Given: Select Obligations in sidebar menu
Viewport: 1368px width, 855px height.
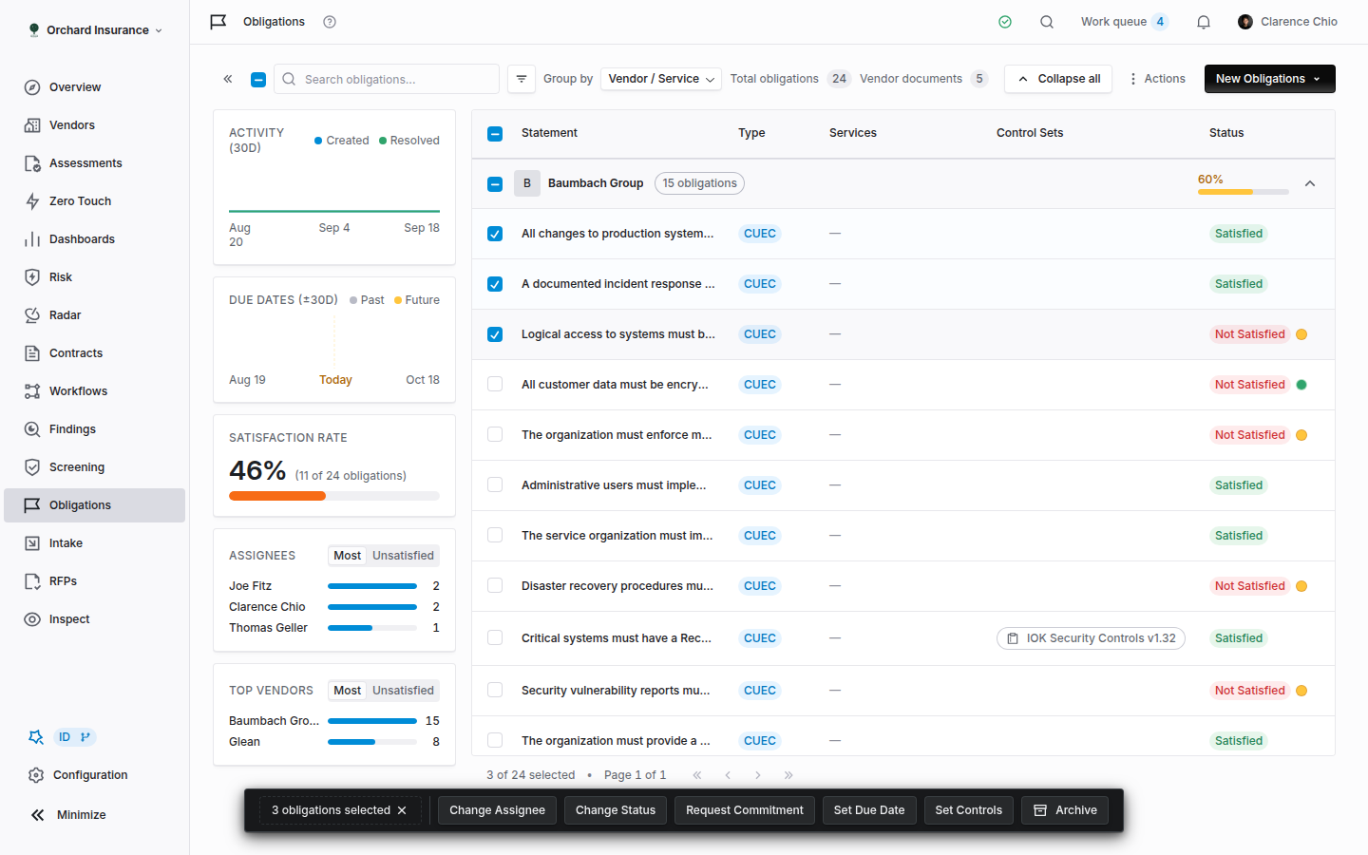Looking at the screenshot, I should (94, 505).
